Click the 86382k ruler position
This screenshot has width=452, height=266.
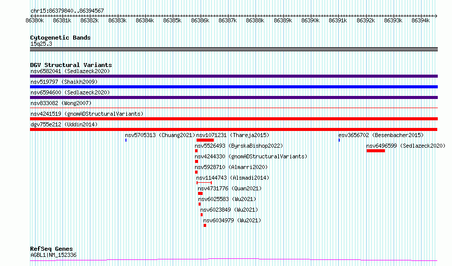90,20
